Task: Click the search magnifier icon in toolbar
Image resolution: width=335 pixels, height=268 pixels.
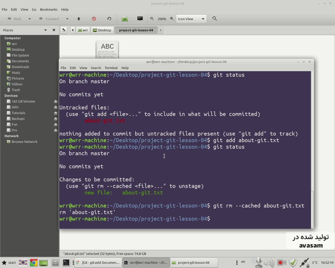Action: coord(215,19)
